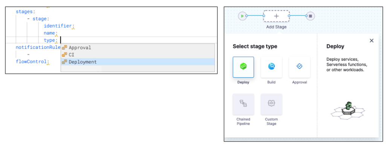Pick Deployment in autocomplete dropdown

tap(138, 62)
